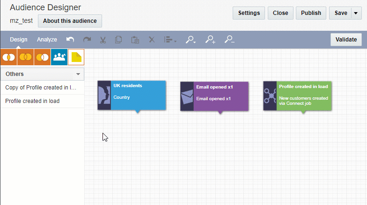Click the Cut scissors icon
This screenshot has width=367, height=205.
pyautogui.click(x=103, y=40)
